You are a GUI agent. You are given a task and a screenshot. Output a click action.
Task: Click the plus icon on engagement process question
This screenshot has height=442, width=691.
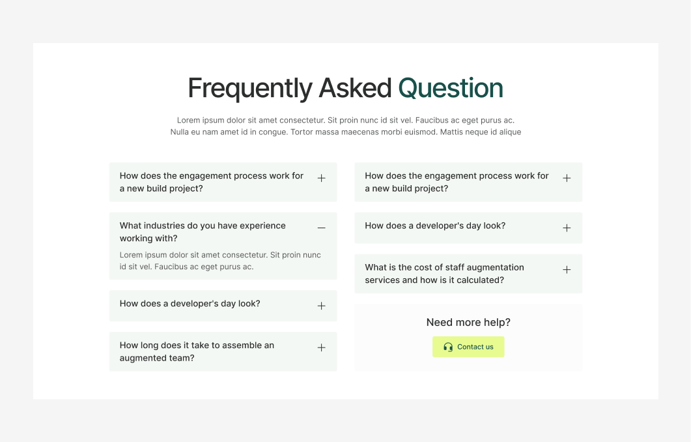point(321,177)
